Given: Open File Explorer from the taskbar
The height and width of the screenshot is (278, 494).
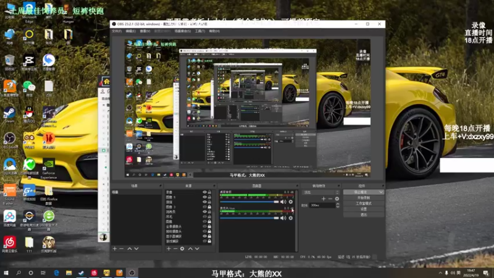Looking at the screenshot, I should [69, 273].
